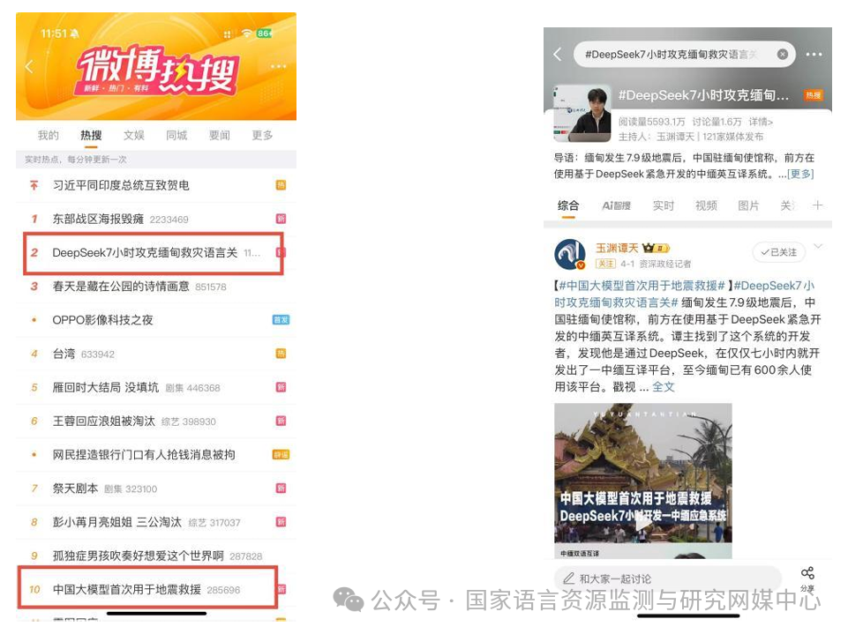Tap 和大家一起讨论 comment field
Image resolution: width=848 pixels, height=634 pixels.
[668, 578]
